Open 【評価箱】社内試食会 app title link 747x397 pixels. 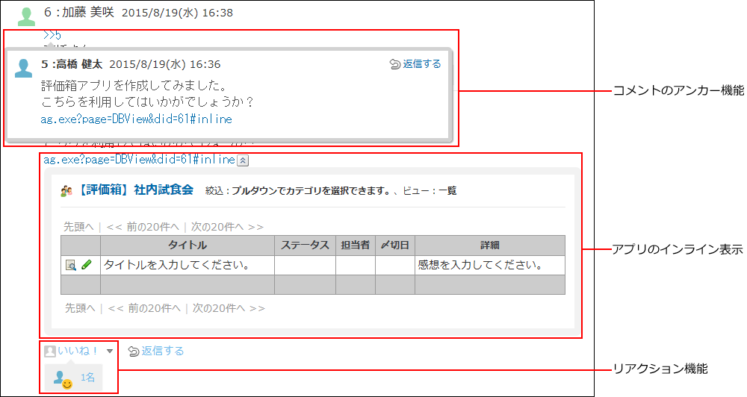point(134,190)
